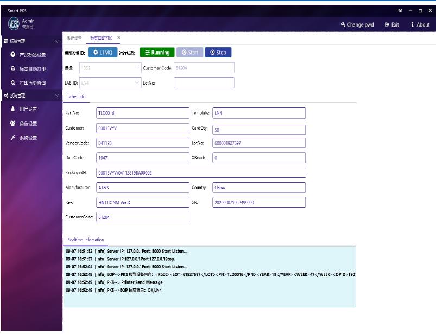
Task: Click Change pwd in the header
Action: pos(357,24)
